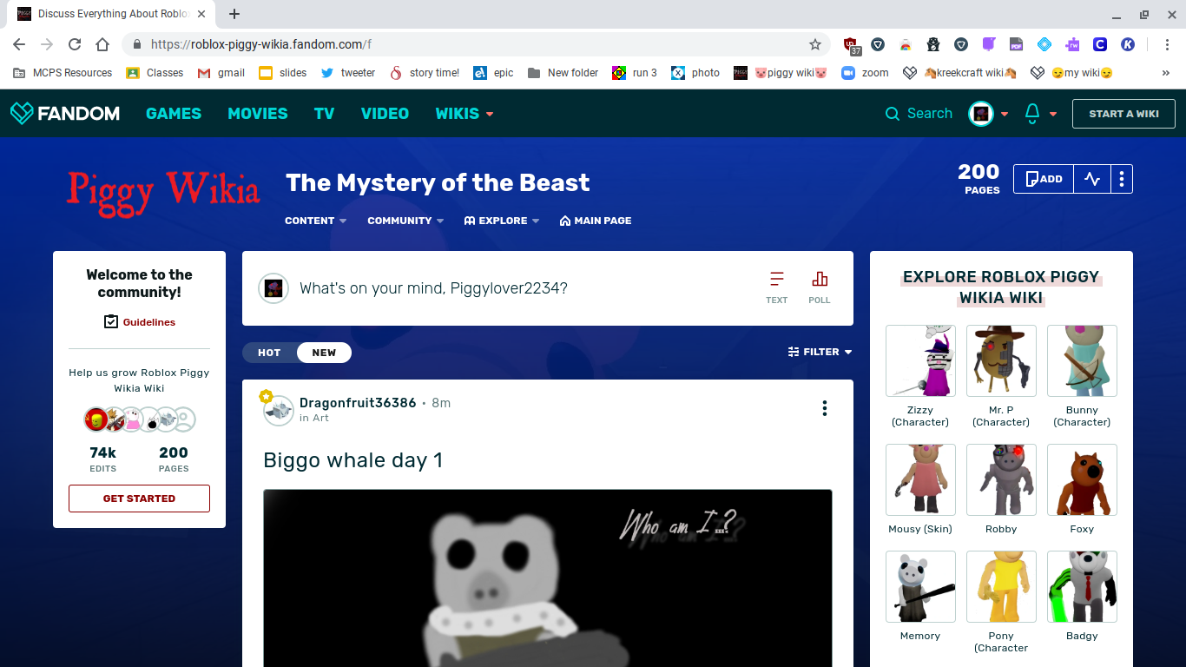1186x667 pixels.
Task: Open the GAMES menu item
Action: pyautogui.click(x=174, y=114)
